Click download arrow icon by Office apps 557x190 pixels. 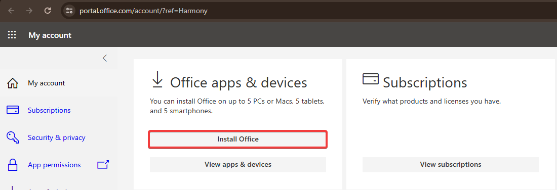click(157, 79)
